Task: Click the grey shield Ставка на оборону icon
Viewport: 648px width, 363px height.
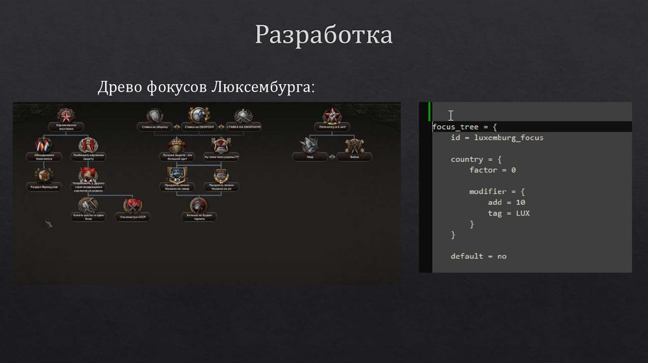Action: point(154,116)
